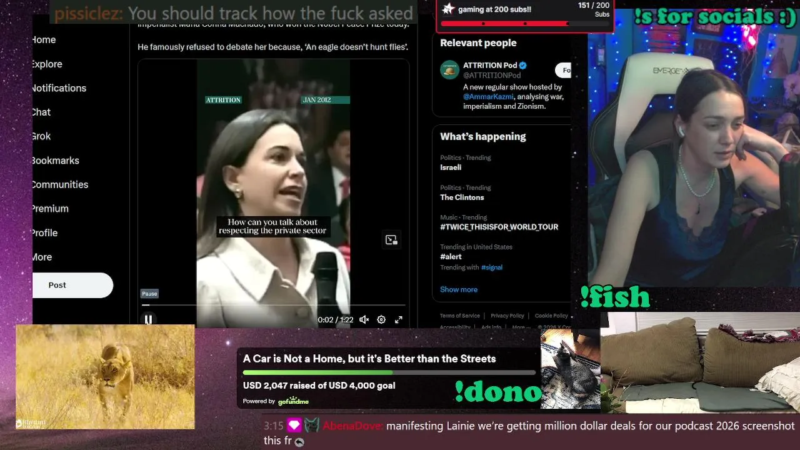This screenshot has height=450, width=800.
Task: Open the #alert trending topic
Action: point(451,257)
